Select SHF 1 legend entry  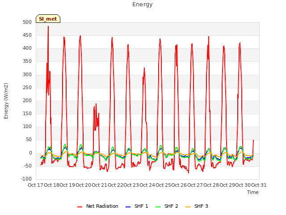click(x=137, y=206)
